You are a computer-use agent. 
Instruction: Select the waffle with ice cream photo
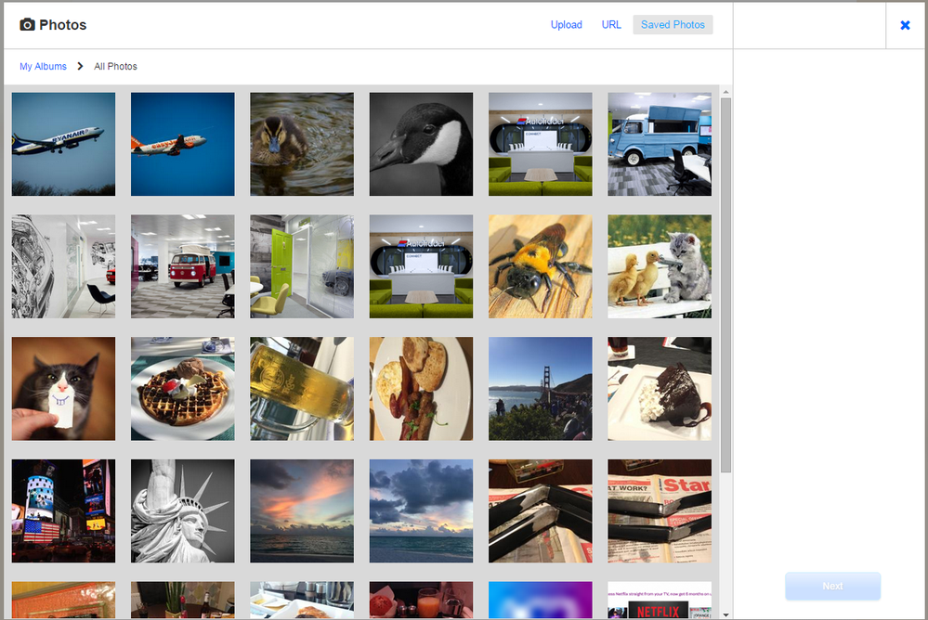(182, 389)
